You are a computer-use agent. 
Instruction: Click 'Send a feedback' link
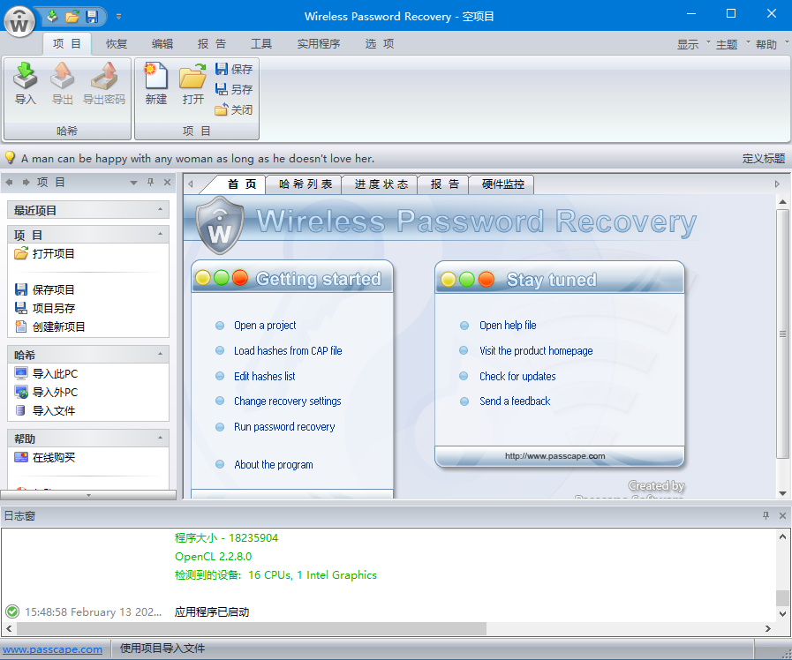pyautogui.click(x=515, y=401)
